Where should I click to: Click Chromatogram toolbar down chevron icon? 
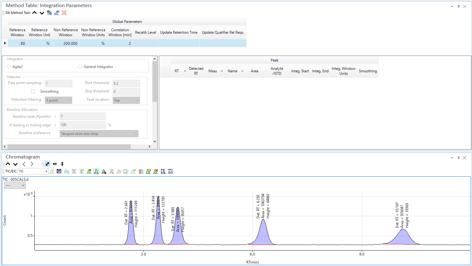(15, 164)
